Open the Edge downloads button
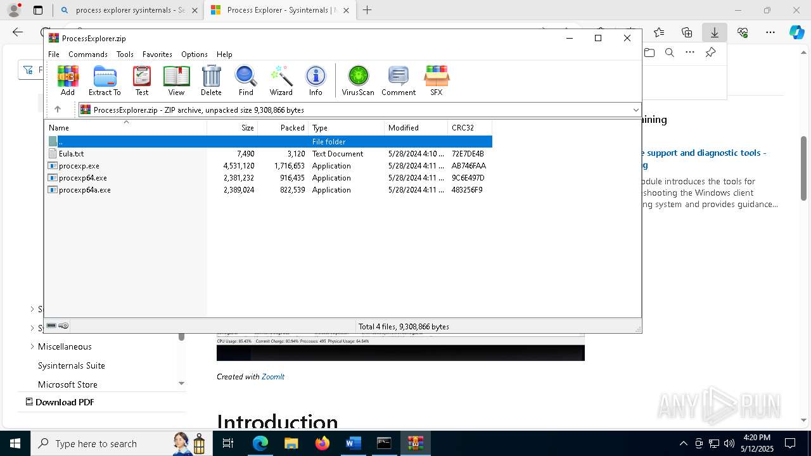The image size is (811, 456). point(715,32)
